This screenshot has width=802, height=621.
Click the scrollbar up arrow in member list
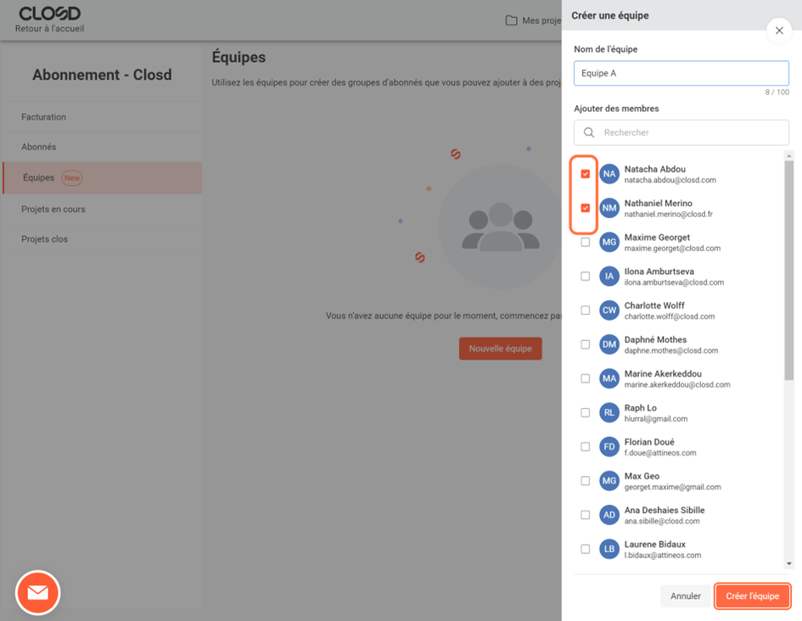tap(788, 156)
